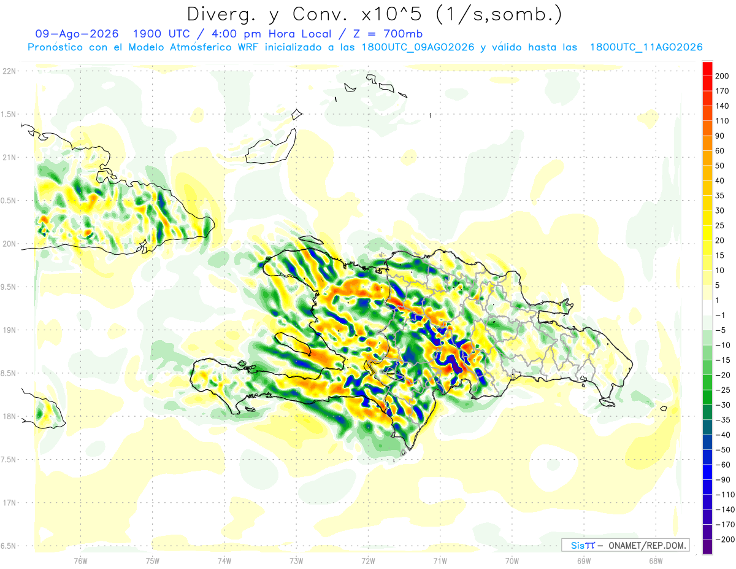Click the red swatch above 200 on the colorbar
Image resolution: width=736 pixels, height=569 pixels.
(x=707, y=69)
